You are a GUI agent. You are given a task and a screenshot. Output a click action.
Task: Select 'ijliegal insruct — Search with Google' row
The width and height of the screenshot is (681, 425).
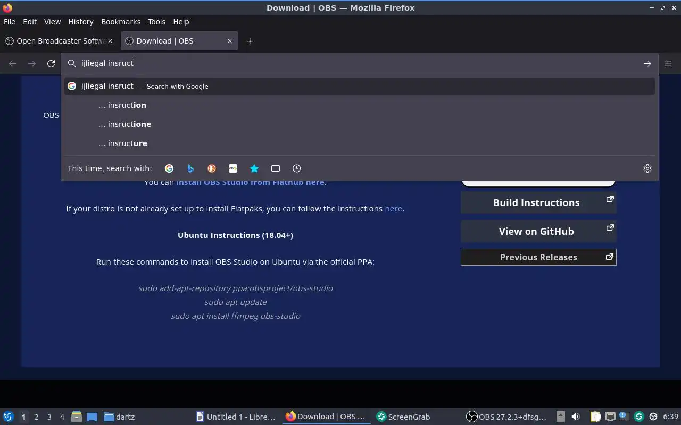tap(359, 86)
